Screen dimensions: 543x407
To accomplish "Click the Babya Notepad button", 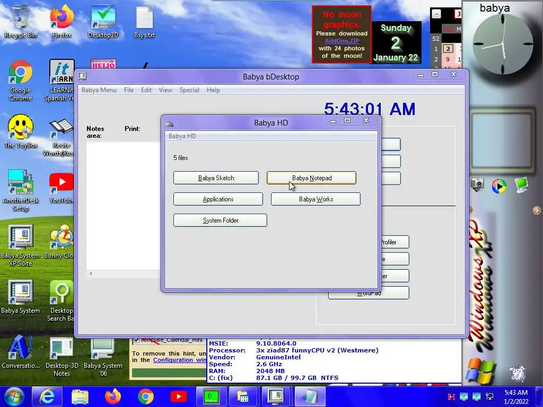I will [311, 178].
